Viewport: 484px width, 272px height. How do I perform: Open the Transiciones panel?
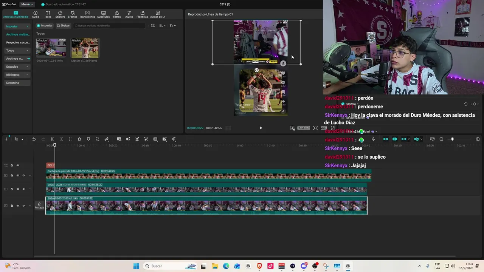[87, 14]
